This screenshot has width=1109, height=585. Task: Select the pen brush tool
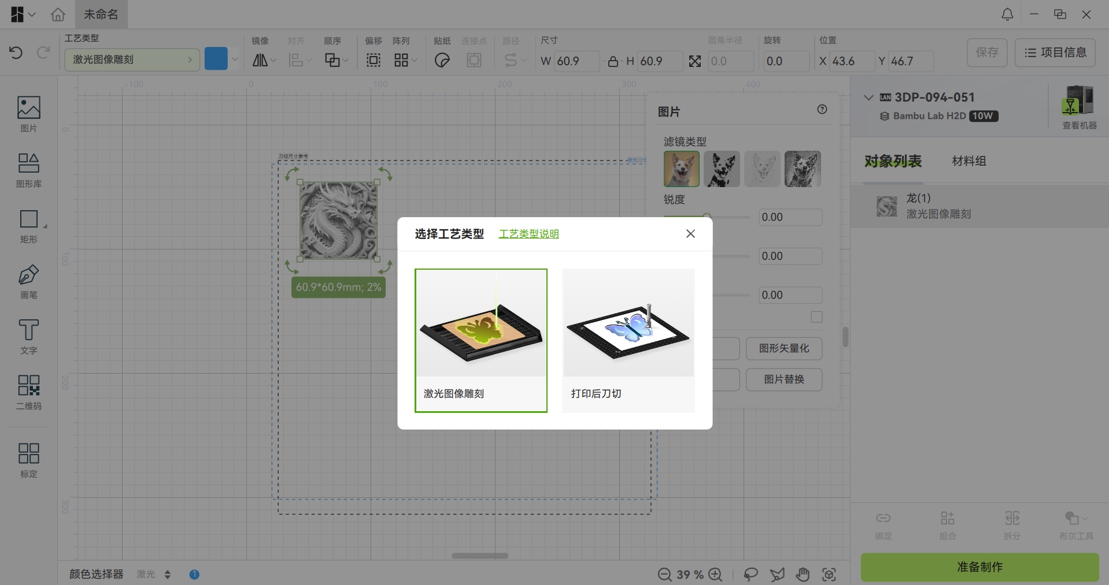point(28,282)
